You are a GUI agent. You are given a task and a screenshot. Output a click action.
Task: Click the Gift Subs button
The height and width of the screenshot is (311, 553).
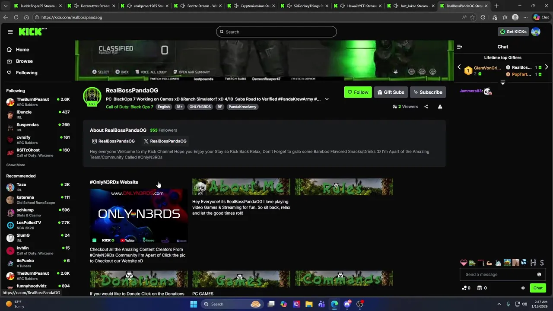[x=391, y=92]
